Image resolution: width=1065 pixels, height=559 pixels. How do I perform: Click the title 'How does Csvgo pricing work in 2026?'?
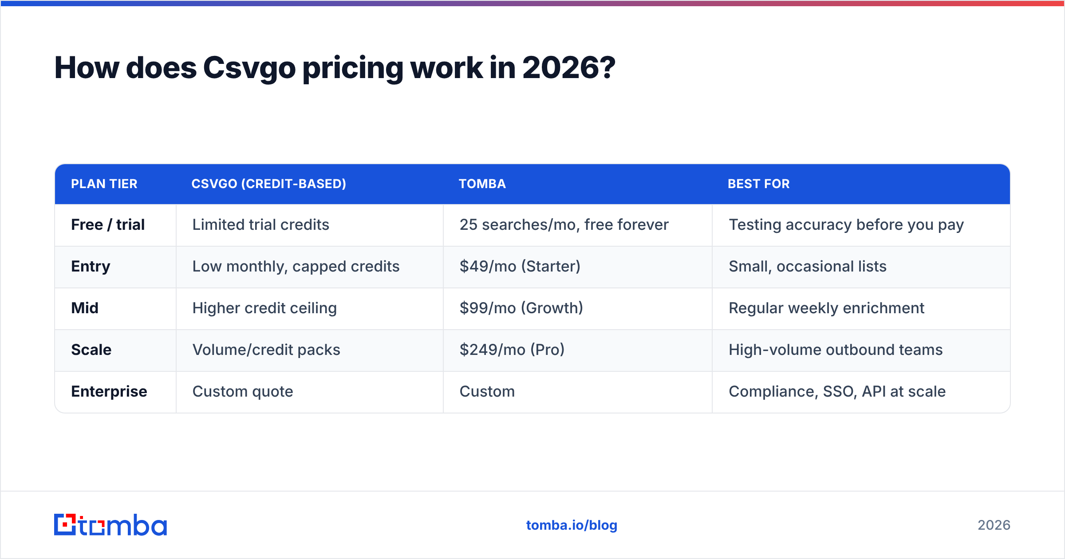[x=335, y=68]
